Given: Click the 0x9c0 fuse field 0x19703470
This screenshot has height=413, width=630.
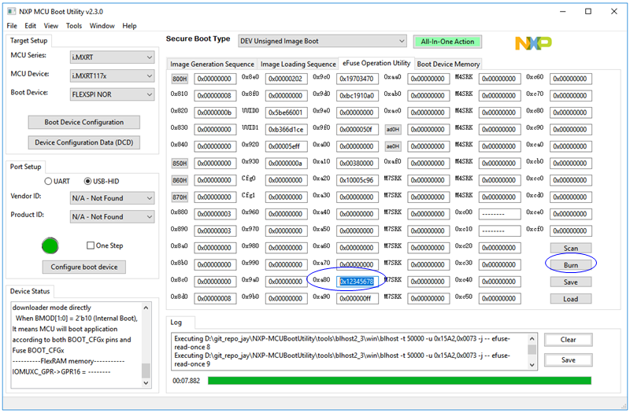Looking at the screenshot, I should tap(358, 79).
